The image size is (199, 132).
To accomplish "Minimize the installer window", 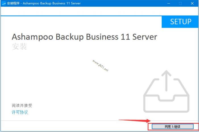I will tap(169, 3).
